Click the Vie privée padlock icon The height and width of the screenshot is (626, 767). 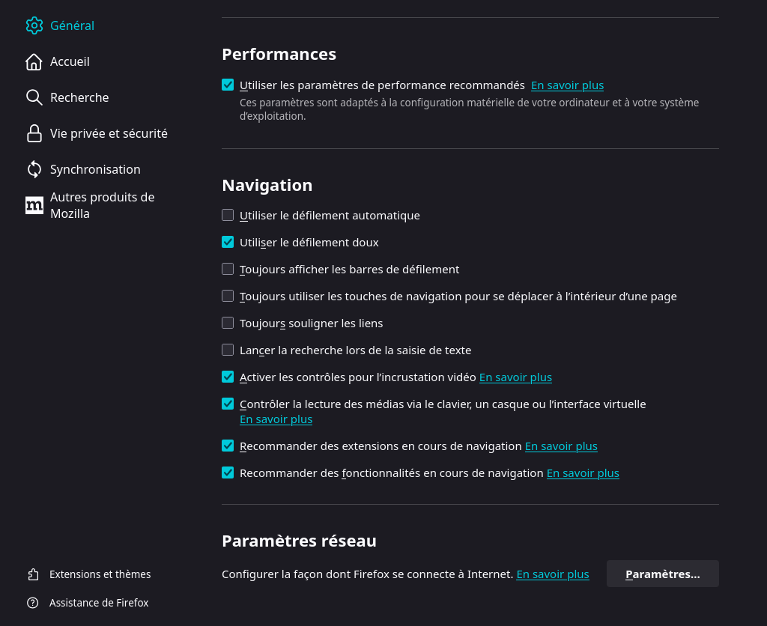coord(34,133)
